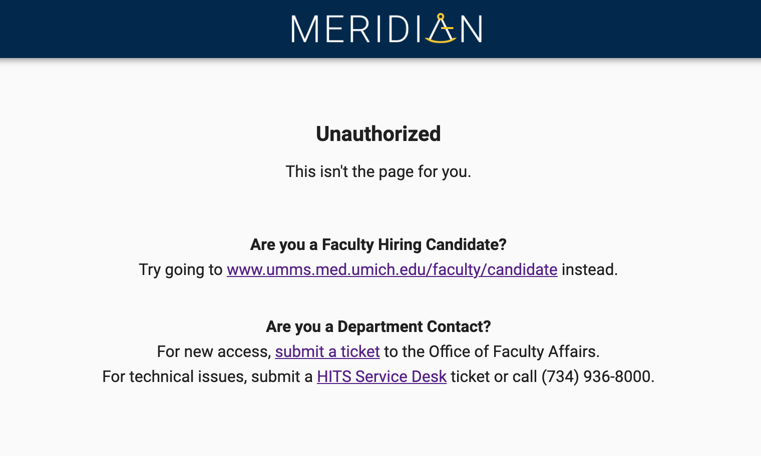Select the Unauthorized heading text
The height and width of the screenshot is (456, 761).
(378, 134)
